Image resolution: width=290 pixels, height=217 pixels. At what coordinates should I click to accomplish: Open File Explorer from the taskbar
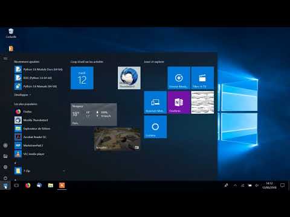pyautogui.click(x=51, y=186)
